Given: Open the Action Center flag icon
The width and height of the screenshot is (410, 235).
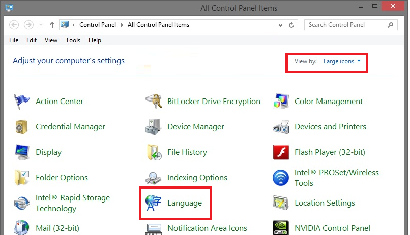Looking at the screenshot, I should [x=21, y=102].
